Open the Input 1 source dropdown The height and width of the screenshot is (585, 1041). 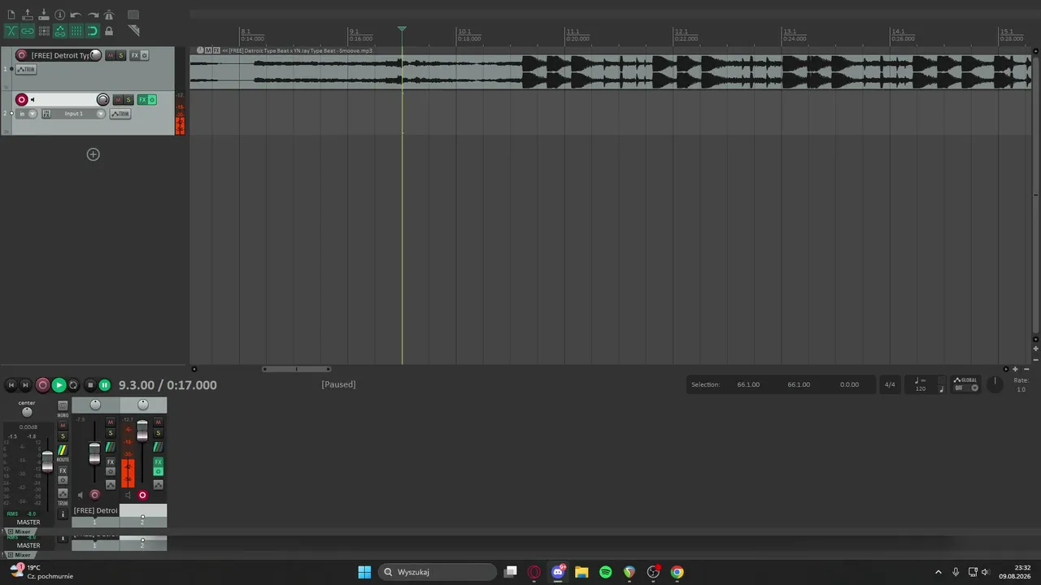78,114
